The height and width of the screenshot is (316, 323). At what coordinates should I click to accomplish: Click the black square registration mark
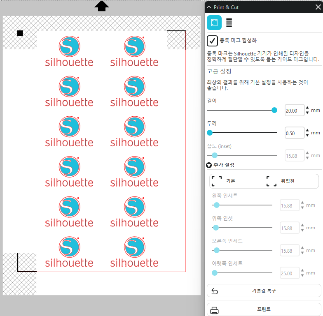pos(20,33)
